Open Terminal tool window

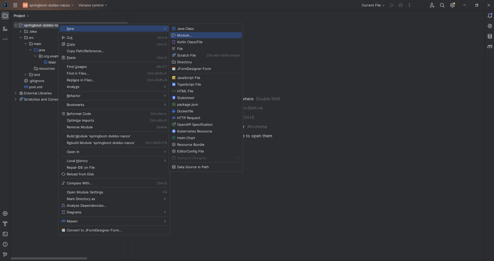point(5,234)
